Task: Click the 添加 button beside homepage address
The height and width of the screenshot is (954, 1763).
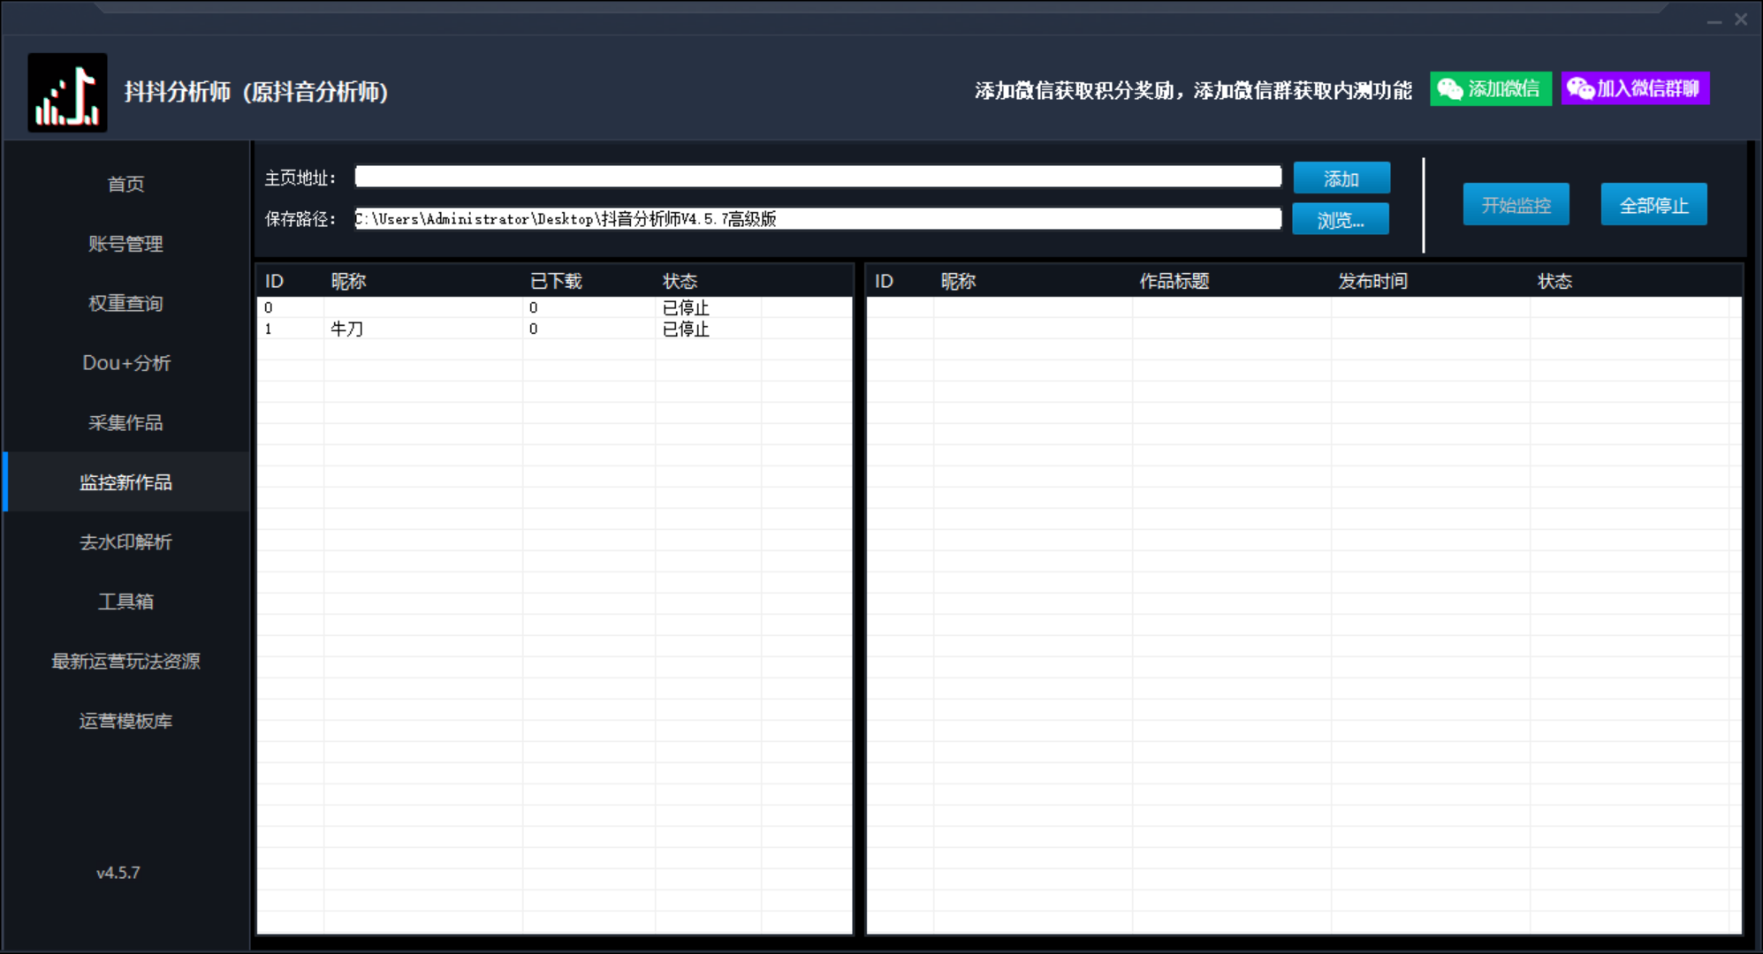Action: point(1341,178)
